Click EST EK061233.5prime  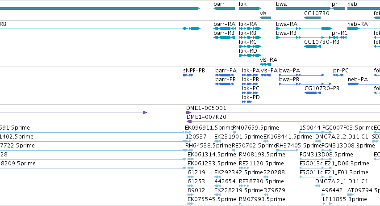pos(191,168)
